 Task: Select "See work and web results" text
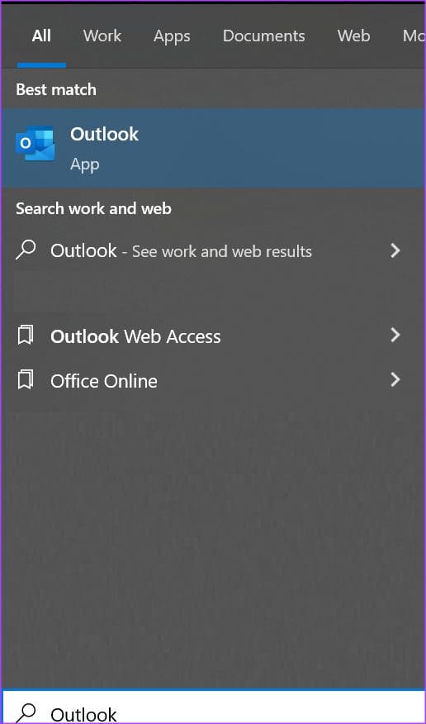[222, 251]
